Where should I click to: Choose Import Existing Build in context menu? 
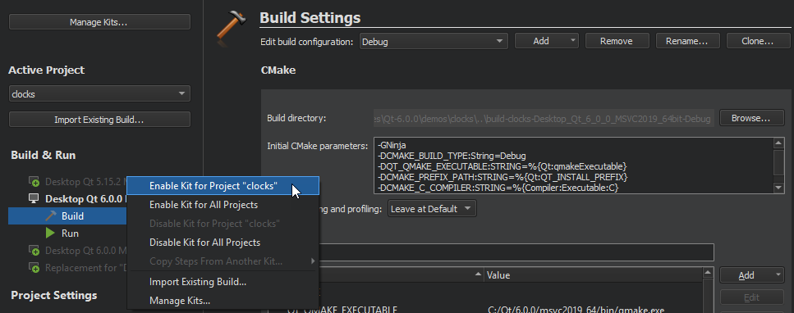point(198,282)
